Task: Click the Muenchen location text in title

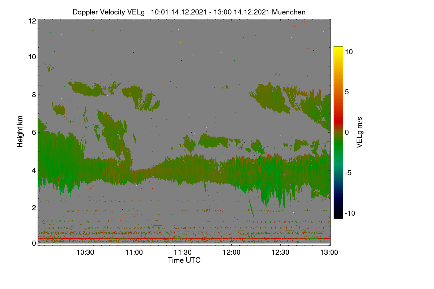Action: pyautogui.click(x=289, y=12)
